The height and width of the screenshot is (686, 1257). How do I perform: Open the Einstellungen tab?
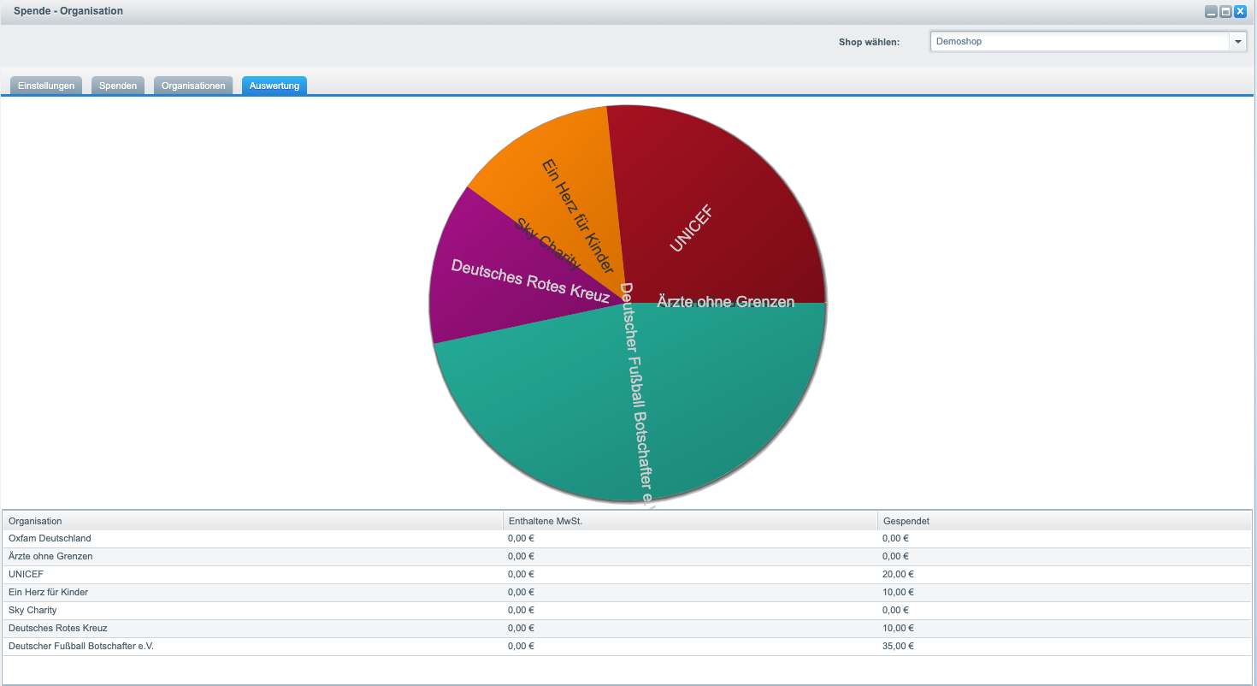click(x=46, y=86)
